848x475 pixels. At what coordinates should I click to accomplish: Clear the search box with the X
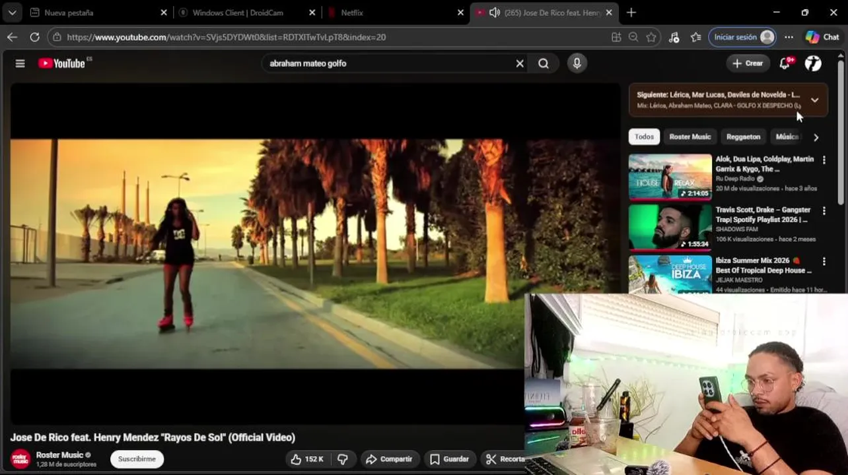[520, 63]
